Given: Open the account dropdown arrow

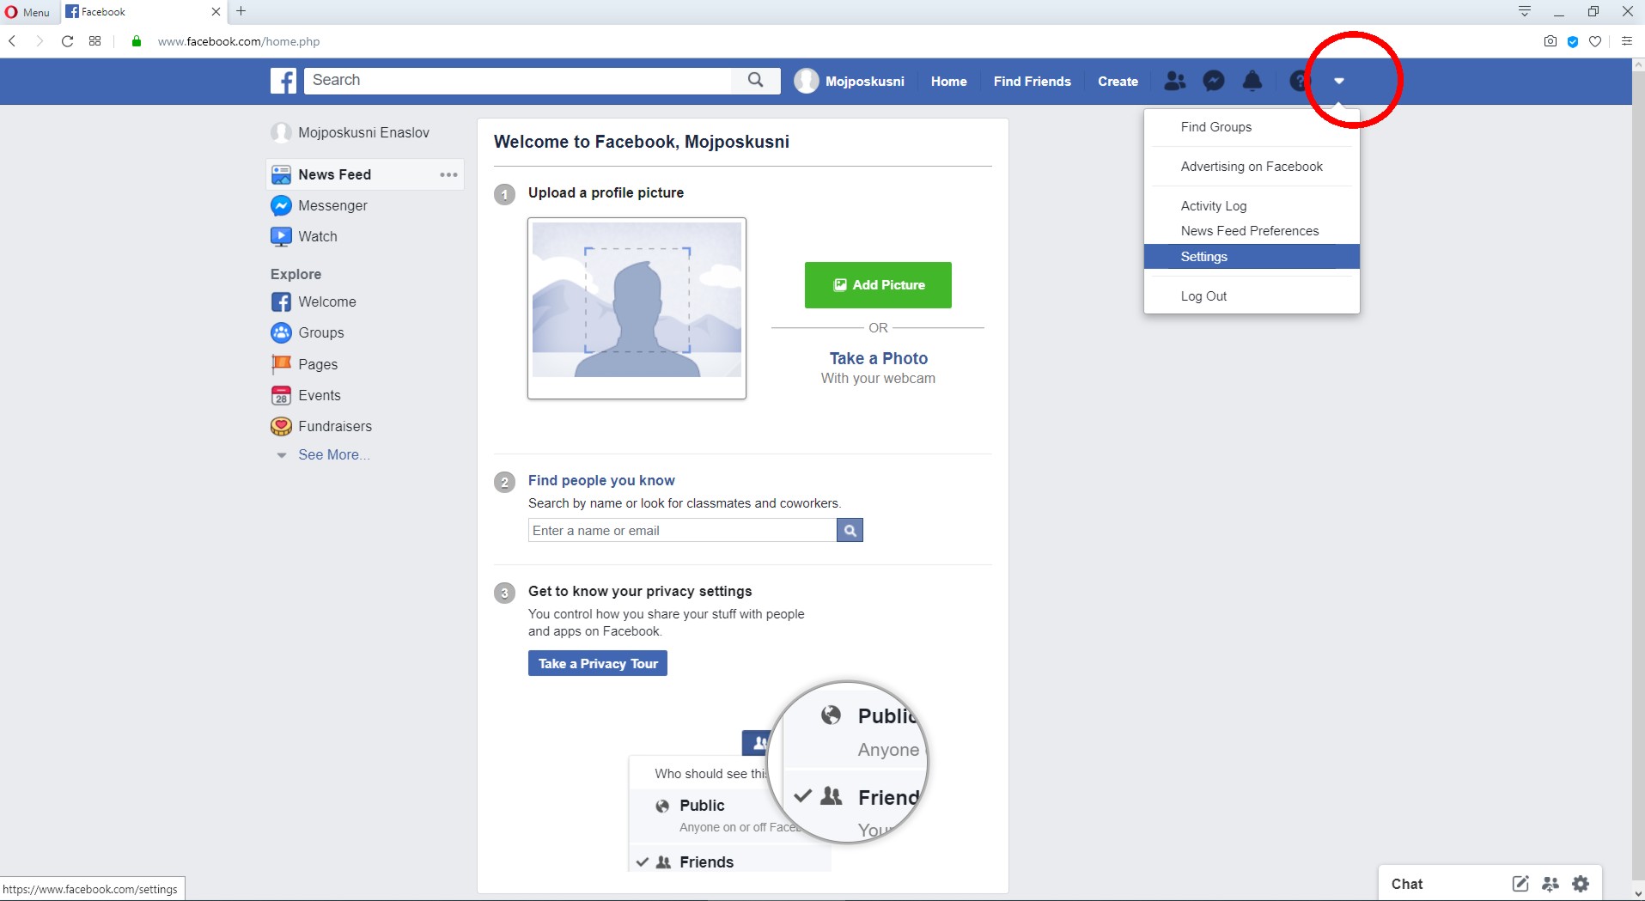Looking at the screenshot, I should tap(1338, 81).
